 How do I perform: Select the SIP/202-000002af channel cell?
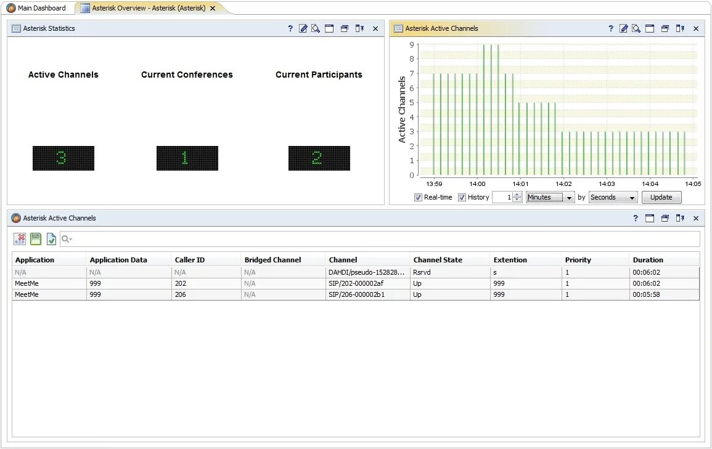(367, 283)
